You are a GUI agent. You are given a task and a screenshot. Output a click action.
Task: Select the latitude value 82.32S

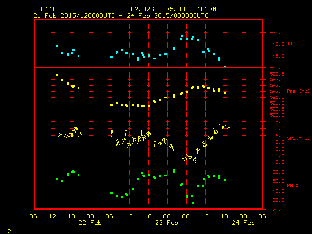point(140,9)
